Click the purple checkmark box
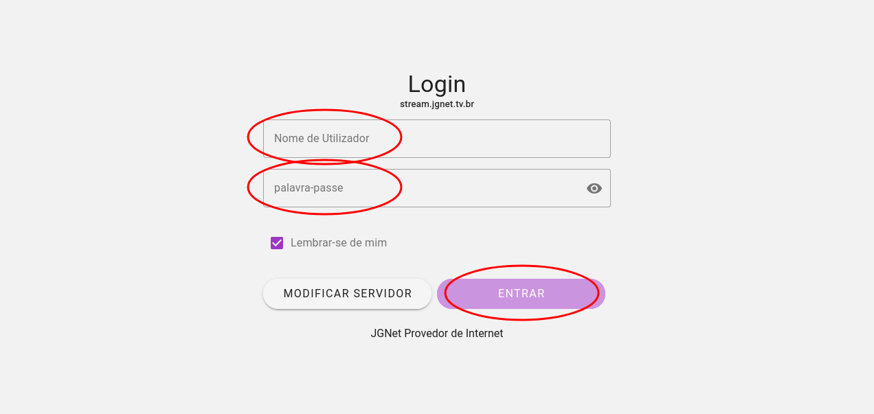Image resolution: width=874 pixels, height=414 pixels. 277,243
